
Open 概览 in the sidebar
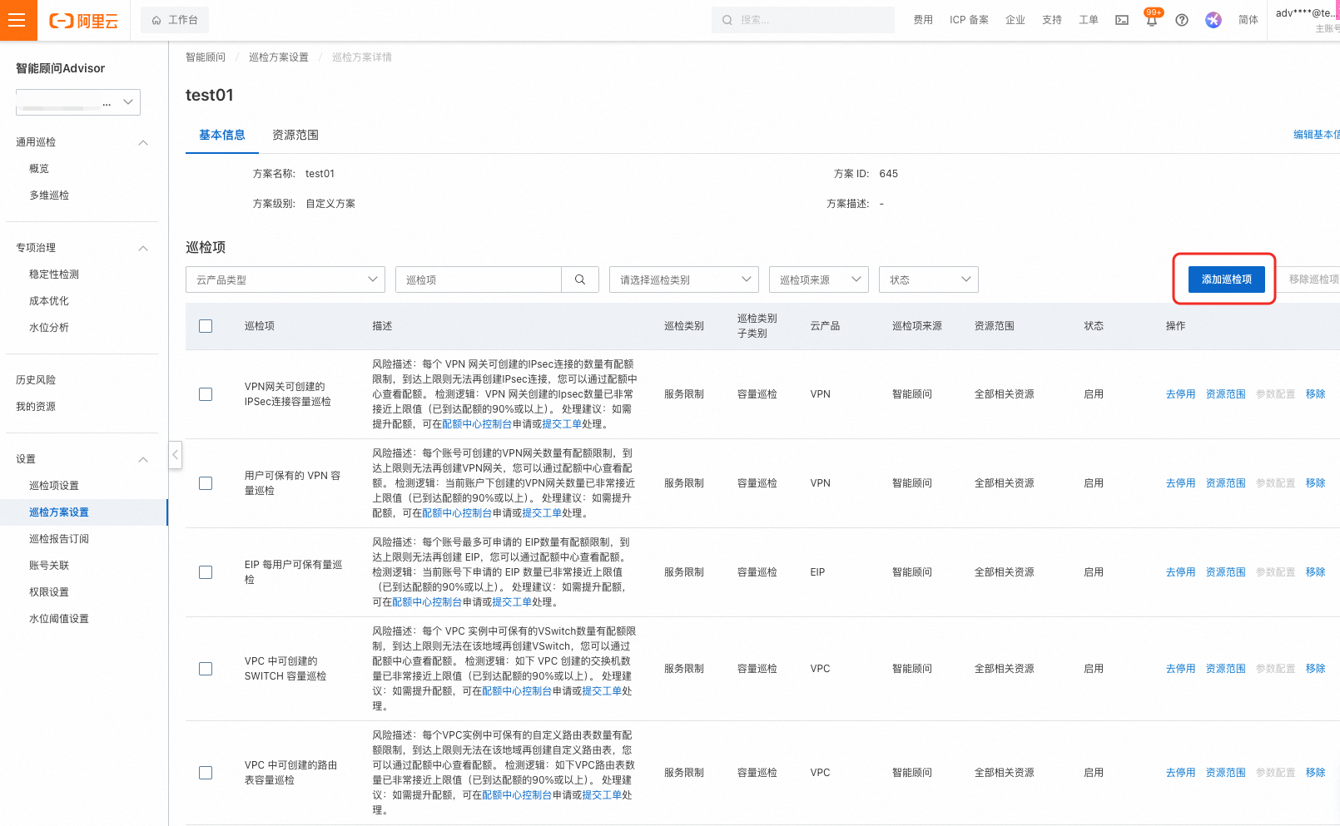coord(39,169)
